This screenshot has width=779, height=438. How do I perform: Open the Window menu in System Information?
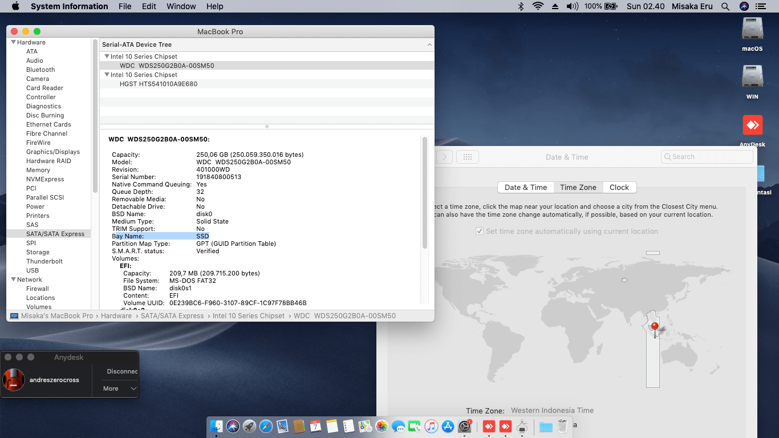coord(181,6)
